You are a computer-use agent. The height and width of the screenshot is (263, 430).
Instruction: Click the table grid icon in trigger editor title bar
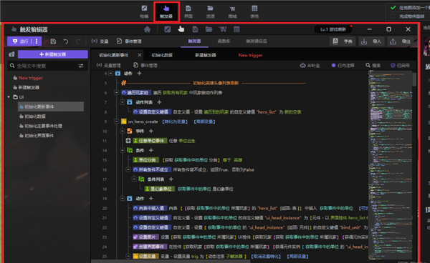click(236, 29)
